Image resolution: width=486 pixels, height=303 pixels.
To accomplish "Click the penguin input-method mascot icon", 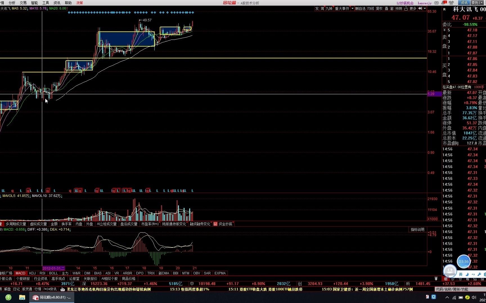I will tap(450, 271).
